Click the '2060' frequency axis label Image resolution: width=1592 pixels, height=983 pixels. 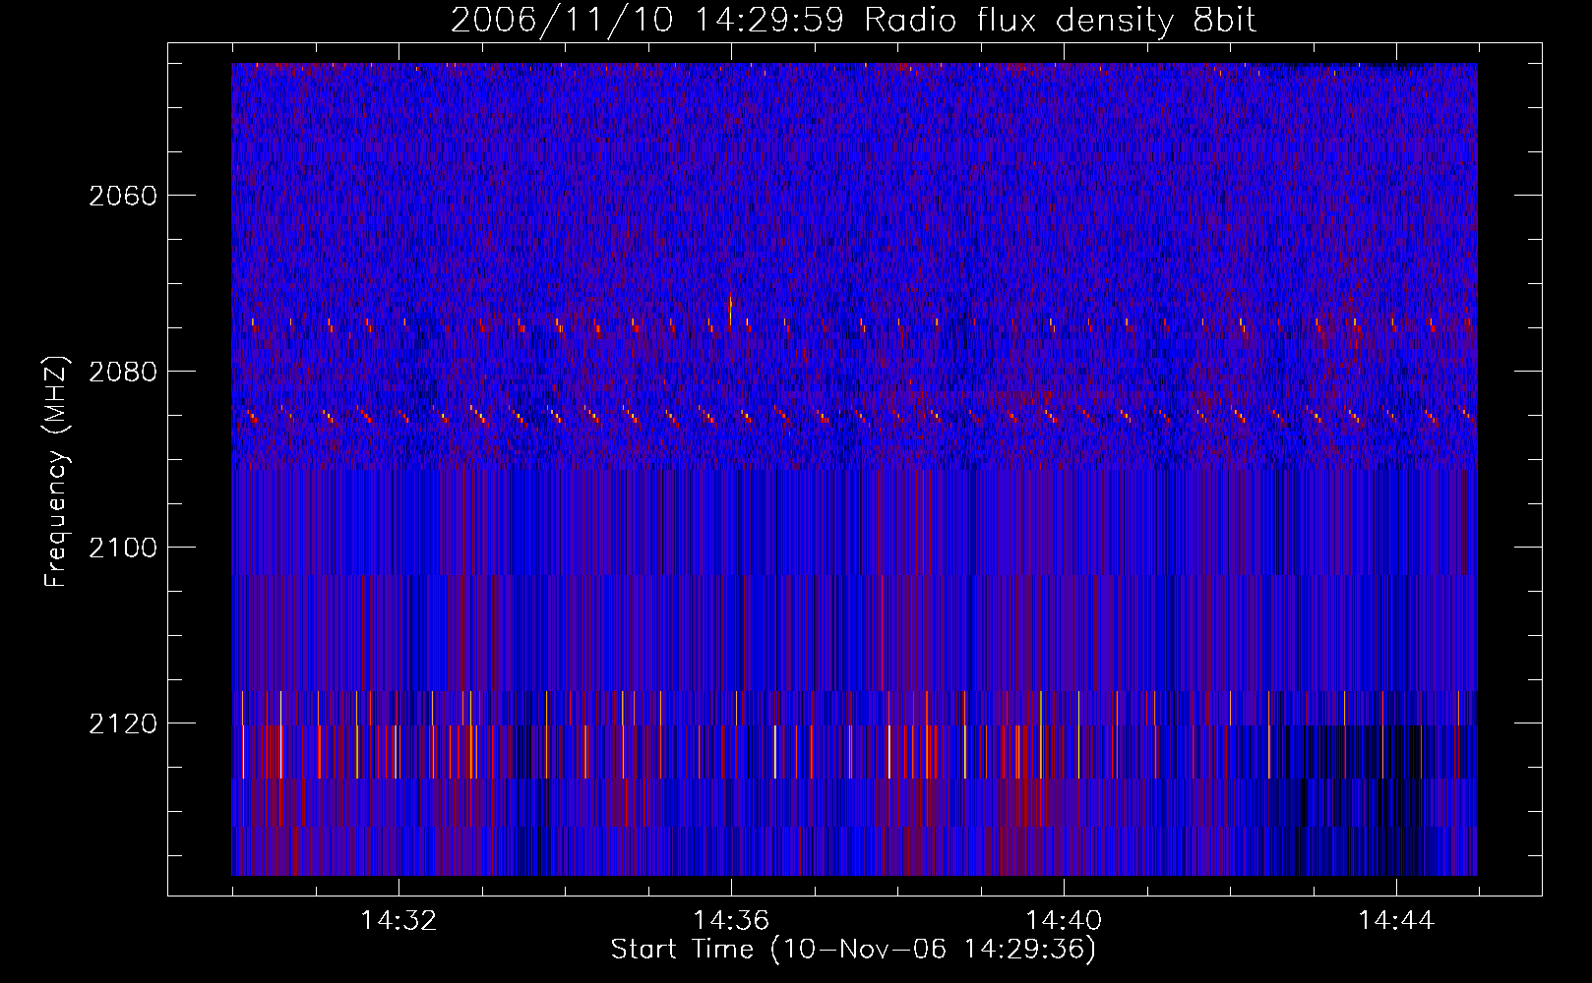pos(123,196)
